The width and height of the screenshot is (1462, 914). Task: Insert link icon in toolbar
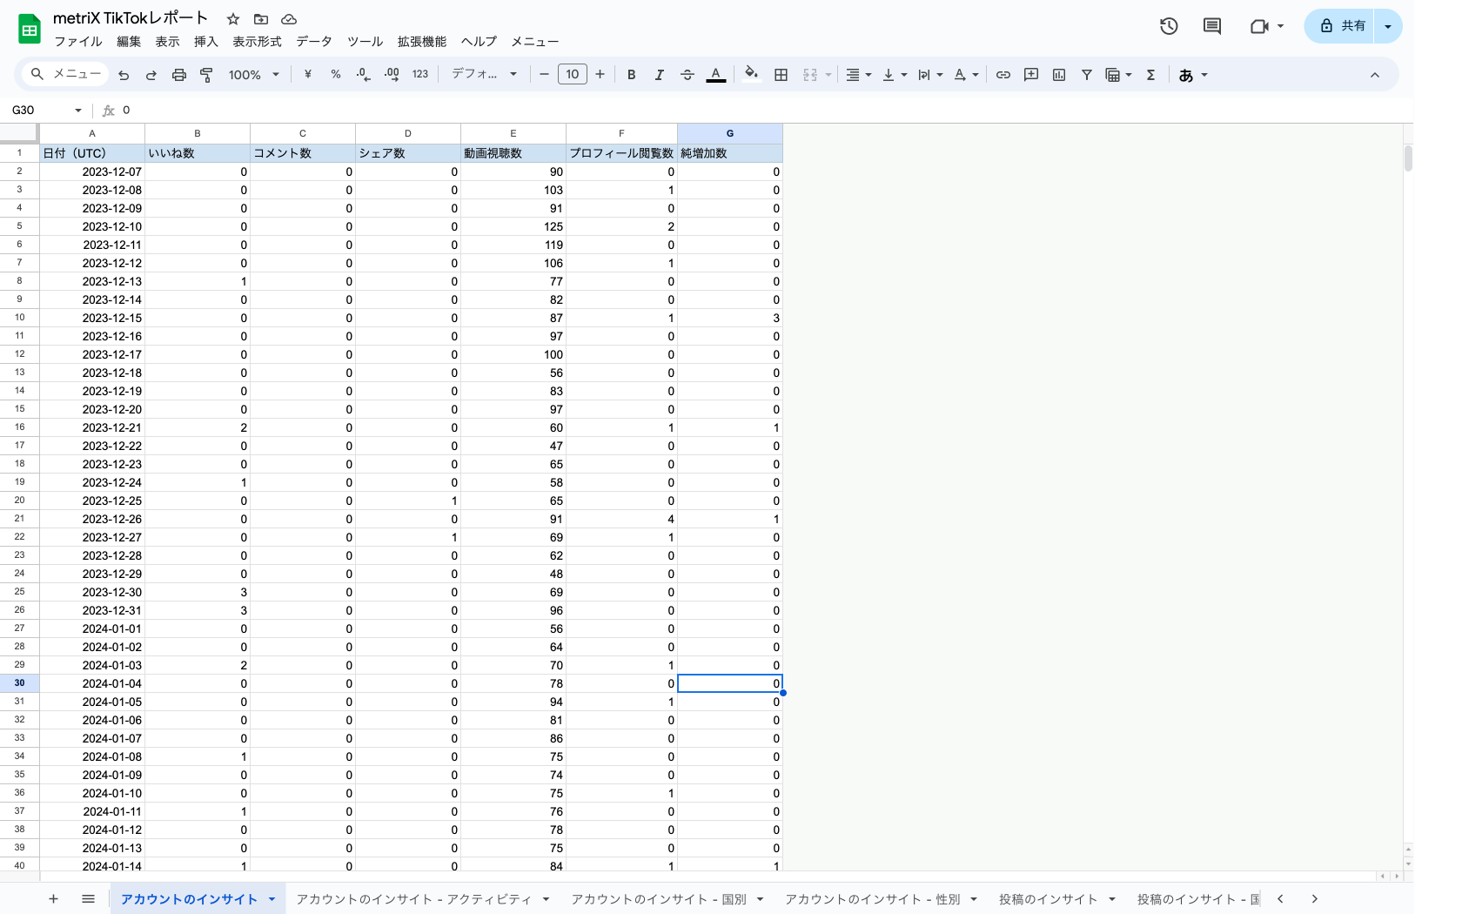pos(1003,75)
